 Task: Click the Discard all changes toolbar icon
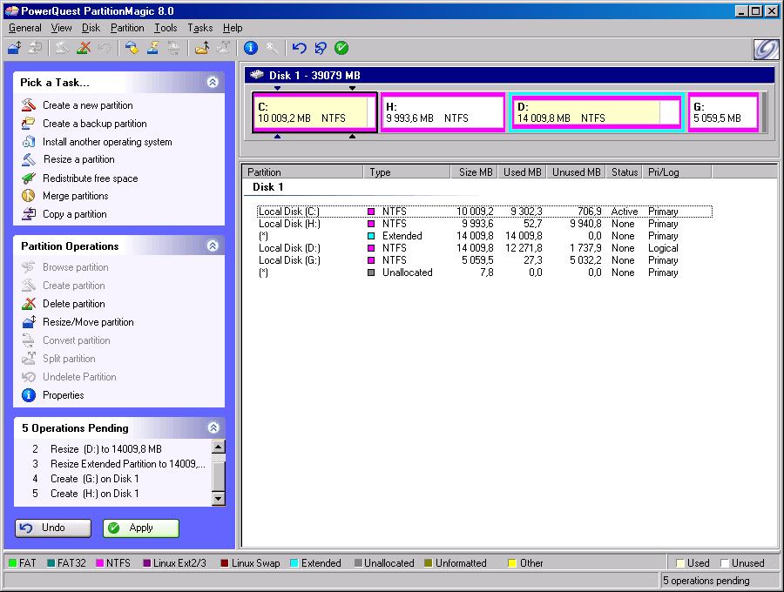320,48
